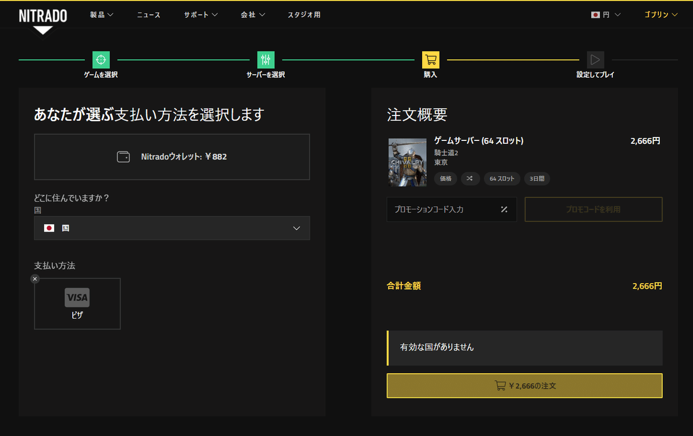The image size is (693, 436).
Task: Open the ゴブリン account menu
Action: [x=661, y=15]
